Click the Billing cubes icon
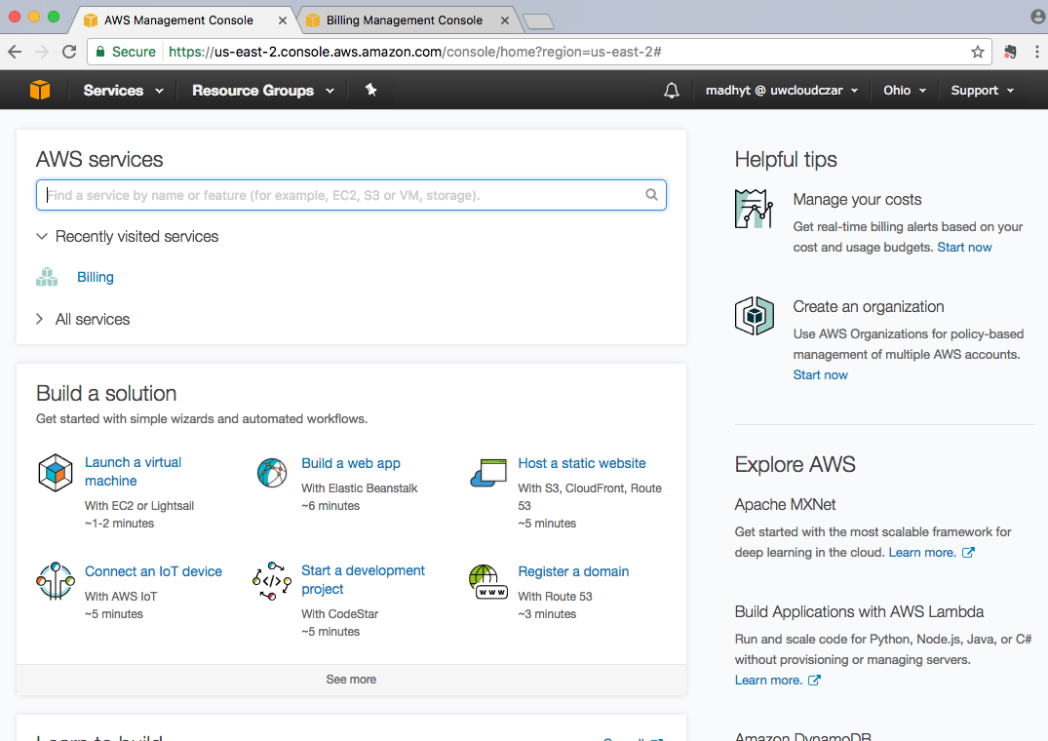The width and height of the screenshot is (1048, 741). pyautogui.click(x=47, y=277)
